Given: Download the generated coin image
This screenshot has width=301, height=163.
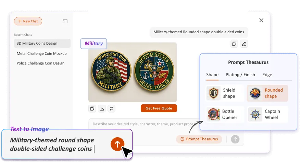Looking at the screenshot, I should pos(102,109).
